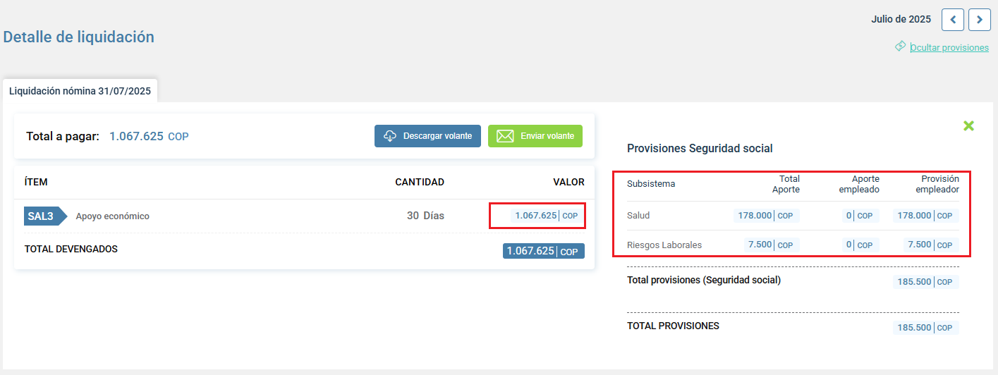The width and height of the screenshot is (998, 375).
Task: Select the Apoyo económico item label
Action: pyautogui.click(x=113, y=216)
